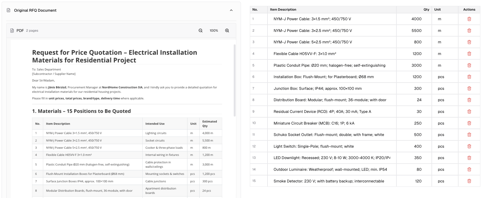Delete the LED Downlight row

(x=469, y=158)
